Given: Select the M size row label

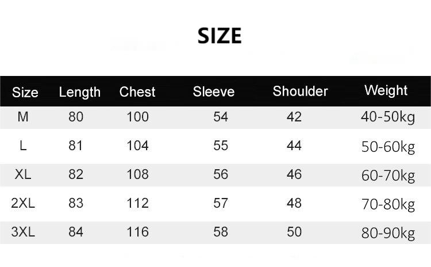Looking at the screenshot, I should (x=23, y=117).
